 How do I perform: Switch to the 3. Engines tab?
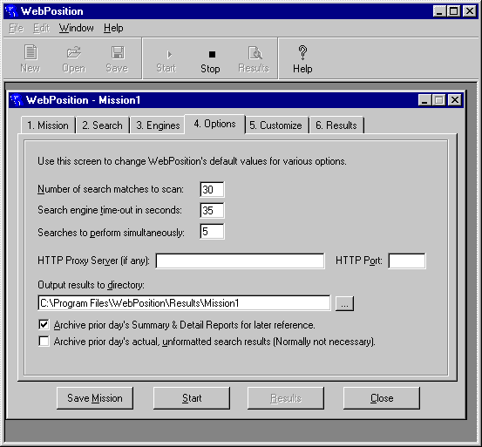(x=158, y=125)
